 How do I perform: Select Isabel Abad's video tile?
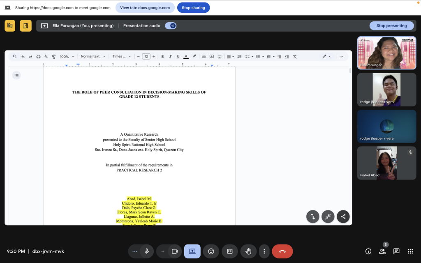386,163
